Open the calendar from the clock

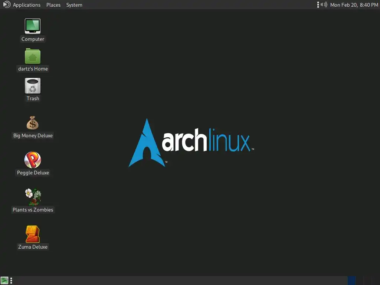pyautogui.click(x=354, y=5)
